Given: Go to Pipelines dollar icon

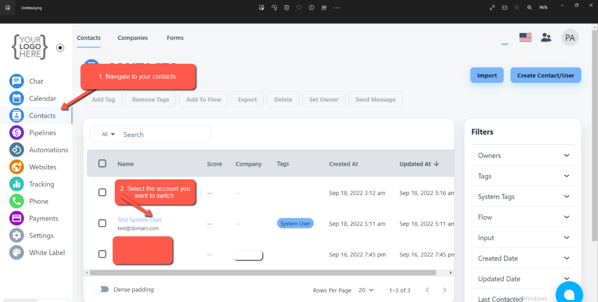Looking at the screenshot, I should click(16, 133).
